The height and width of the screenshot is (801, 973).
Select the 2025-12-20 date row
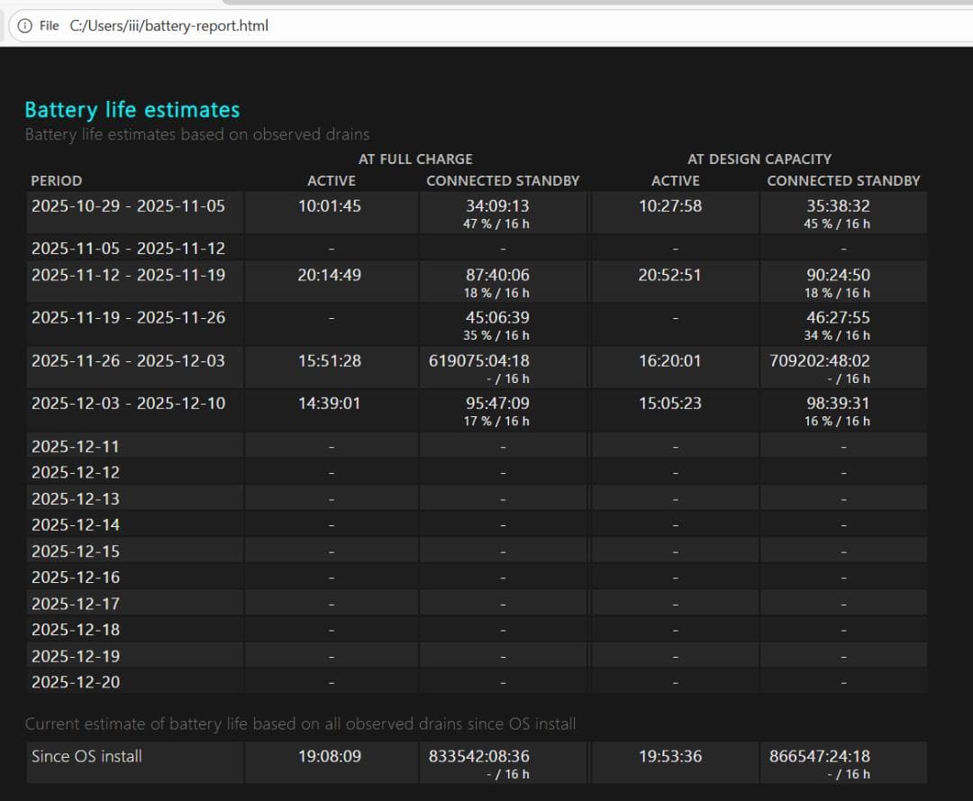point(75,682)
